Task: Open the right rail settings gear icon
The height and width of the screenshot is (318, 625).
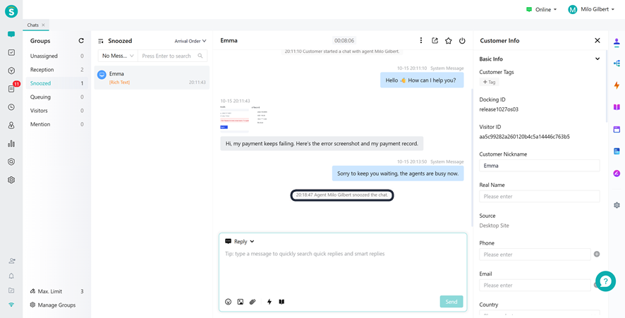Action: (617, 205)
